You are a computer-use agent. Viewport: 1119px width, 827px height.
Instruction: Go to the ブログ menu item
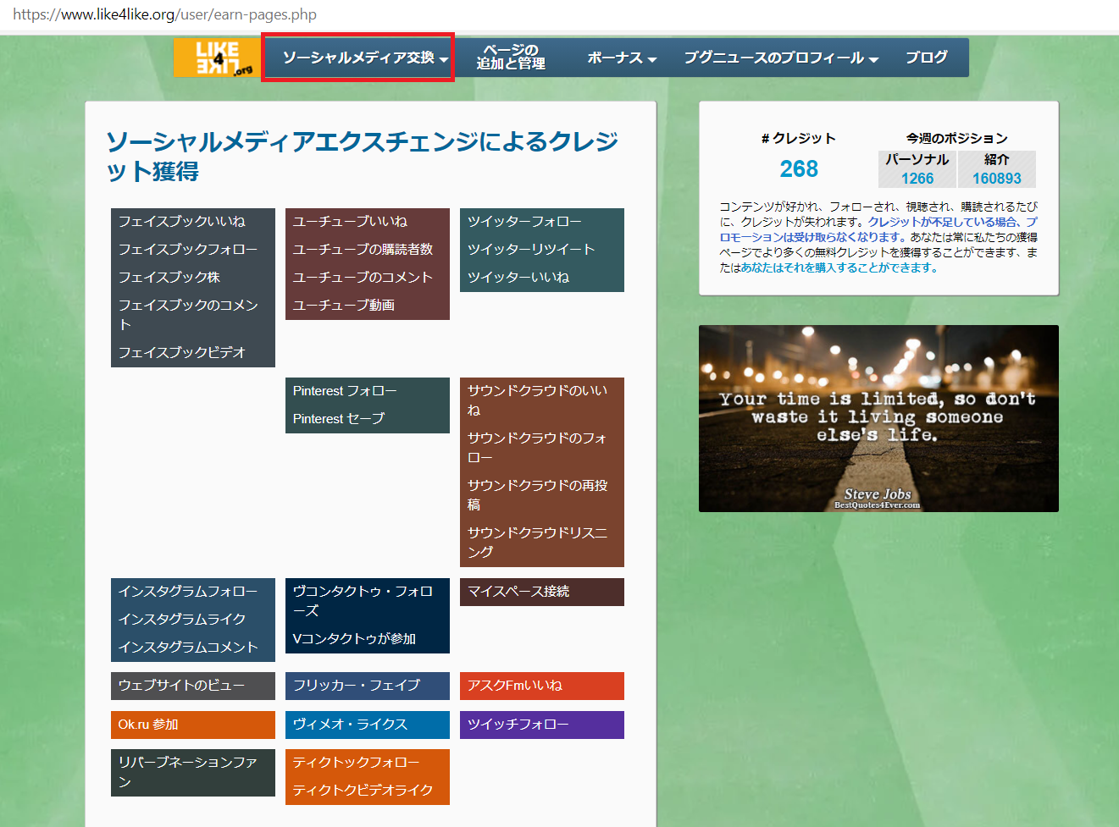(926, 58)
